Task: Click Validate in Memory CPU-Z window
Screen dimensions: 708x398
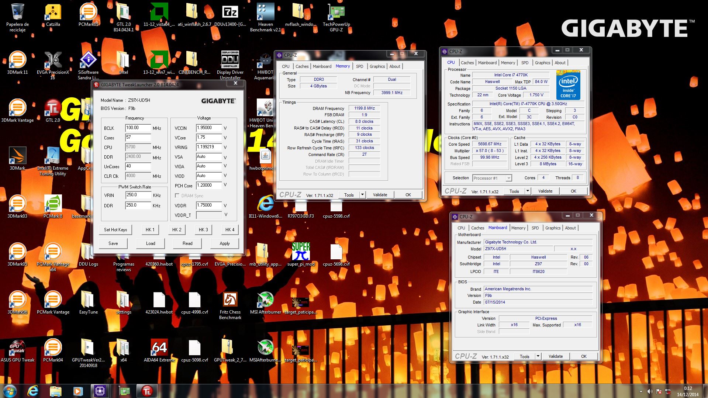Action: click(380, 195)
